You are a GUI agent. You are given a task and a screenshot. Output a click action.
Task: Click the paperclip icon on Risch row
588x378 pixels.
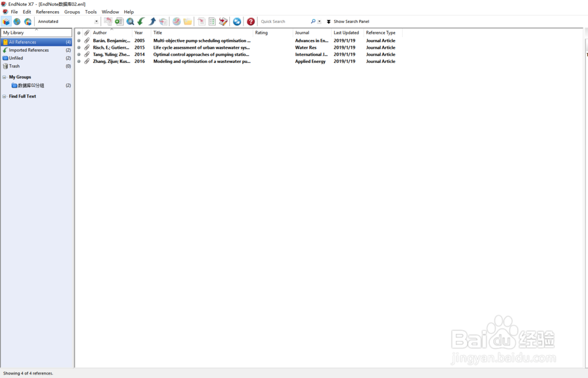coord(86,48)
